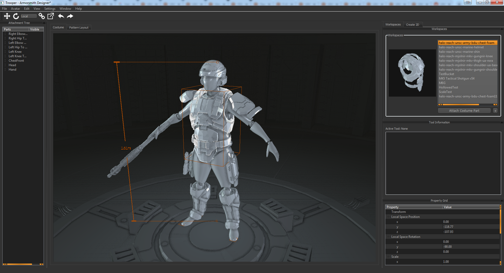The width and height of the screenshot is (504, 273).
Task: Open the Settings menu
Action: 50,9
